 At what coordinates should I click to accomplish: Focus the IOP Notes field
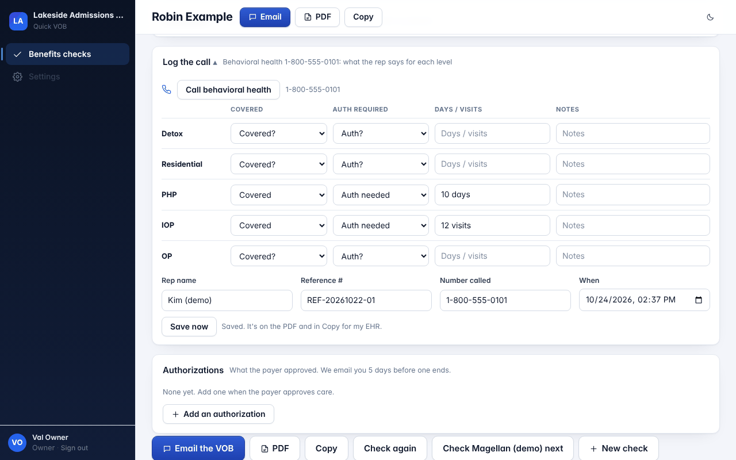click(x=633, y=225)
